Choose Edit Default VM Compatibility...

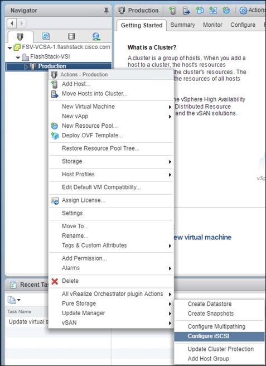[x=111, y=187]
